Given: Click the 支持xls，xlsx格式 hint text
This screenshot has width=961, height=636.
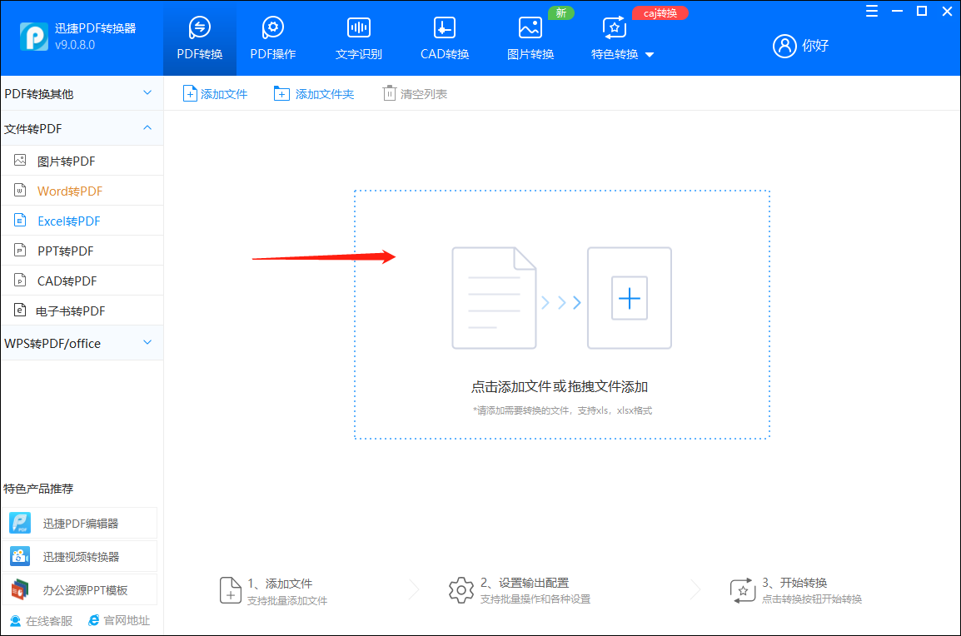Looking at the screenshot, I should pos(615,410).
